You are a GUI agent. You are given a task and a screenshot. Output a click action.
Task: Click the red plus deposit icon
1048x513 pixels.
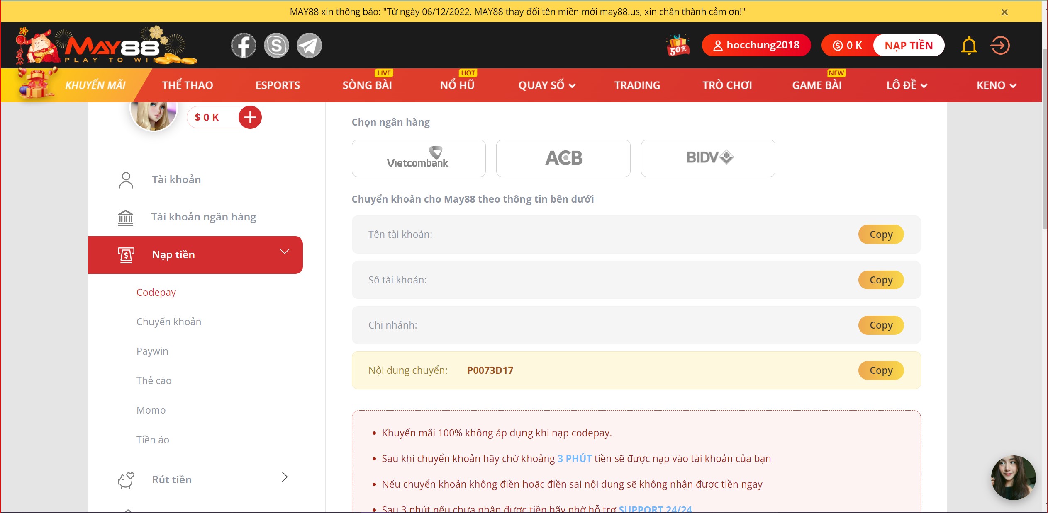point(250,118)
